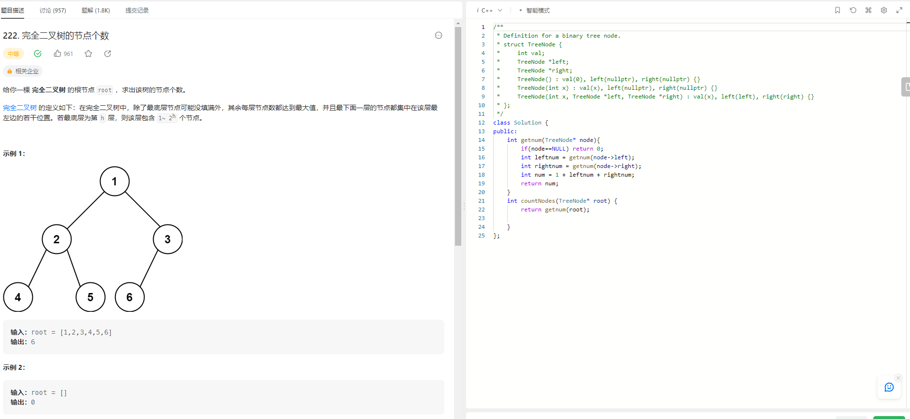910x419 pixels.
Task: Open the more options circle icon beside the problem title
Action: coord(439,35)
